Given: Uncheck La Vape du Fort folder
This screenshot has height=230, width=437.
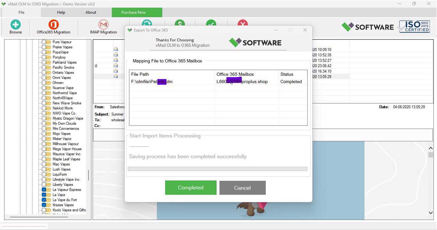Looking at the screenshot, I should tap(44, 200).
